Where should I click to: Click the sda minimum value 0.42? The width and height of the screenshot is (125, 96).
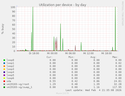(74, 81)
